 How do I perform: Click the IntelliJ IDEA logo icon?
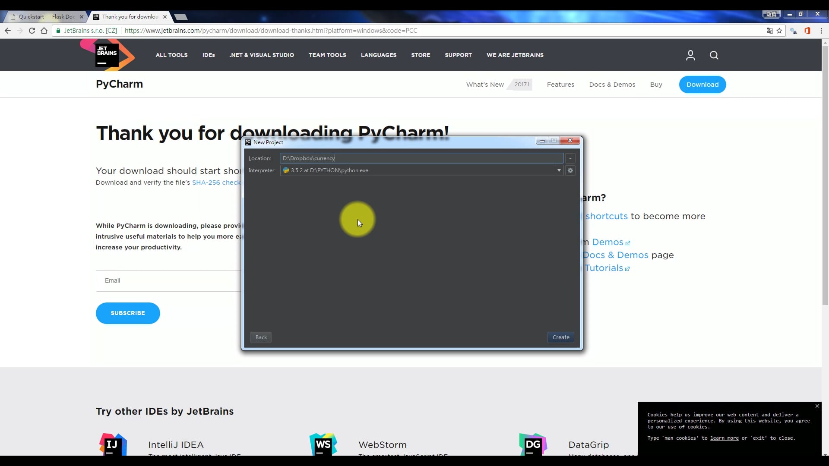click(113, 444)
